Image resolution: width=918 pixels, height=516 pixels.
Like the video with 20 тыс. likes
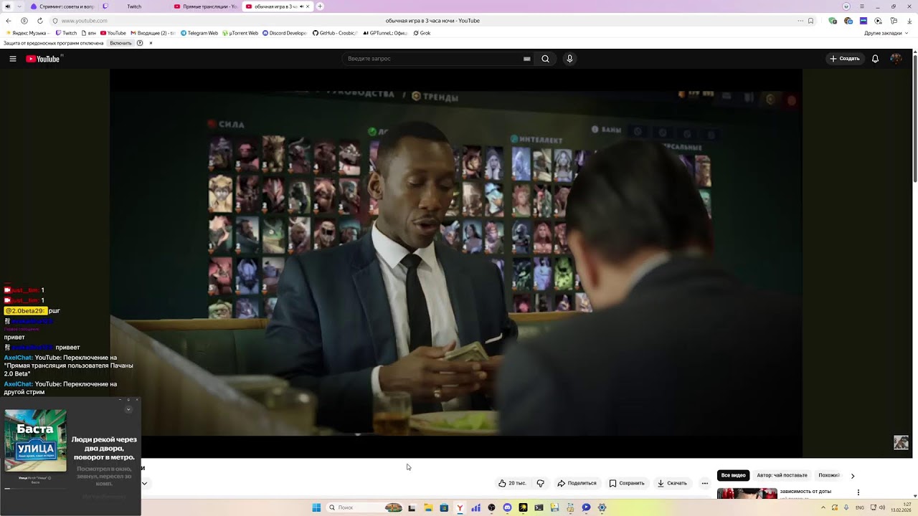click(x=512, y=483)
